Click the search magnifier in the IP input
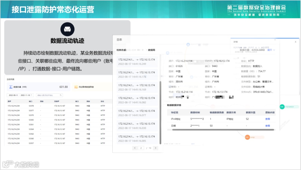Viewport: 301px width, 170px height. tap(60, 95)
